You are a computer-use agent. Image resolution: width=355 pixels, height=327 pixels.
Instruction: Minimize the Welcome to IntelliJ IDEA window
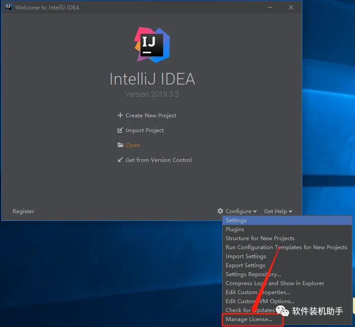(270, 7)
